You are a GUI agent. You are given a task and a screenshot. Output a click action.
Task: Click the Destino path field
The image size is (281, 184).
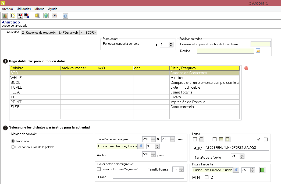tap(225, 51)
